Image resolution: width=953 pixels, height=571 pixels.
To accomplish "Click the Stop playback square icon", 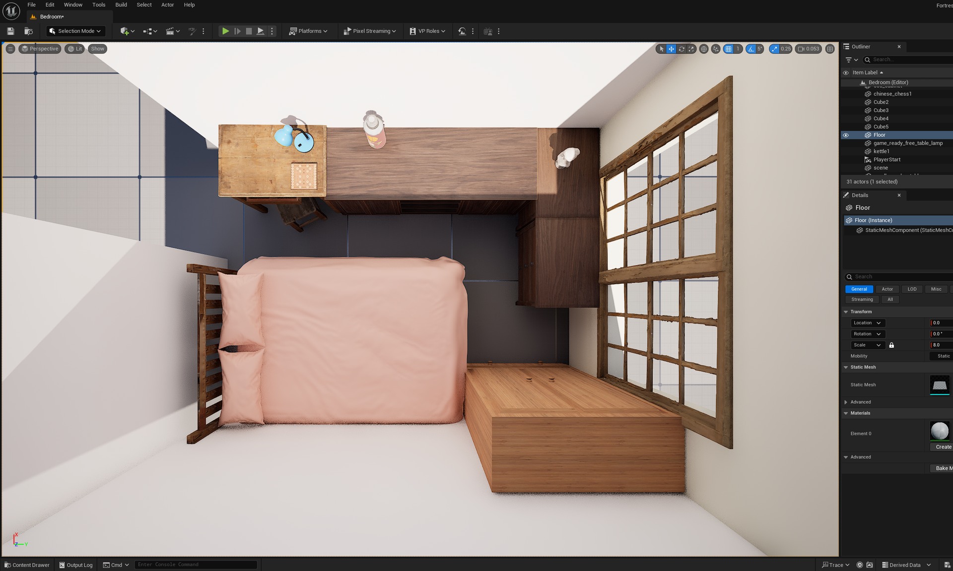I will coord(249,31).
